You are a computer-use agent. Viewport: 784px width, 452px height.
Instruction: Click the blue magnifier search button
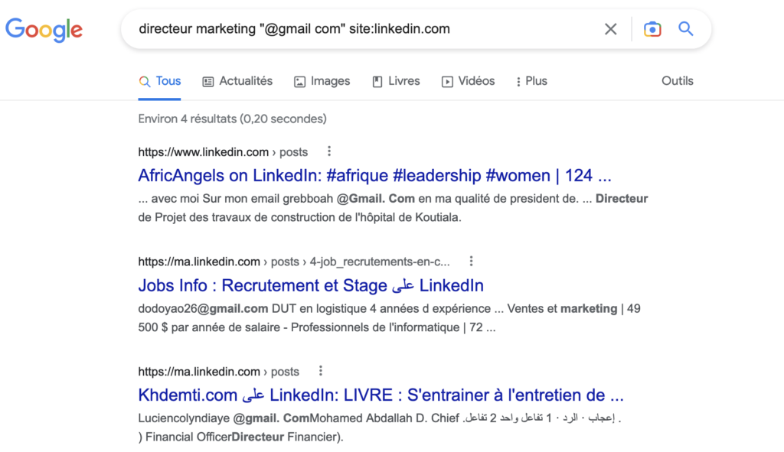pos(685,29)
